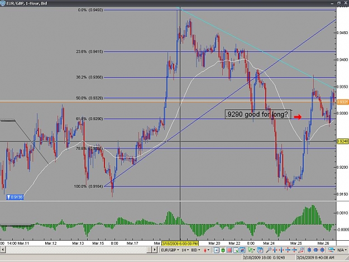Click the red candlestick chart type icon
The height and width of the screenshot is (262, 349).
click(205, 250)
